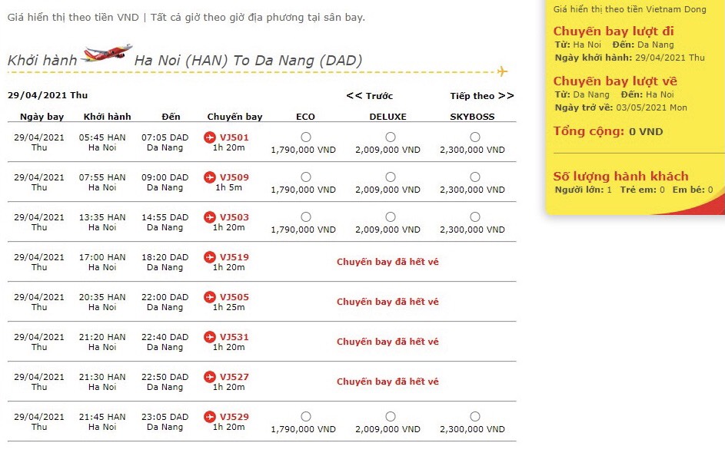Open flight number VJ503 link
725x456 pixels.
coord(234,217)
